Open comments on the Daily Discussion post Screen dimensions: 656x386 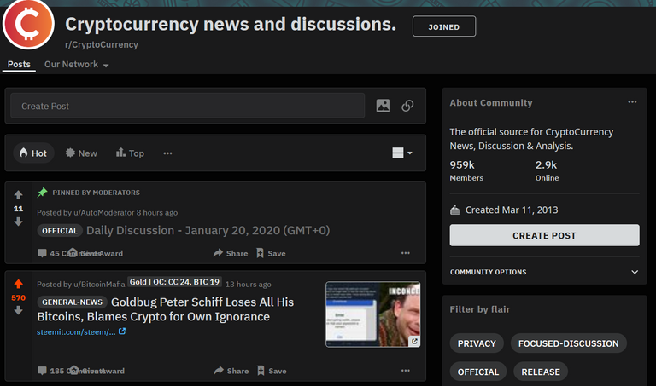(x=52, y=253)
